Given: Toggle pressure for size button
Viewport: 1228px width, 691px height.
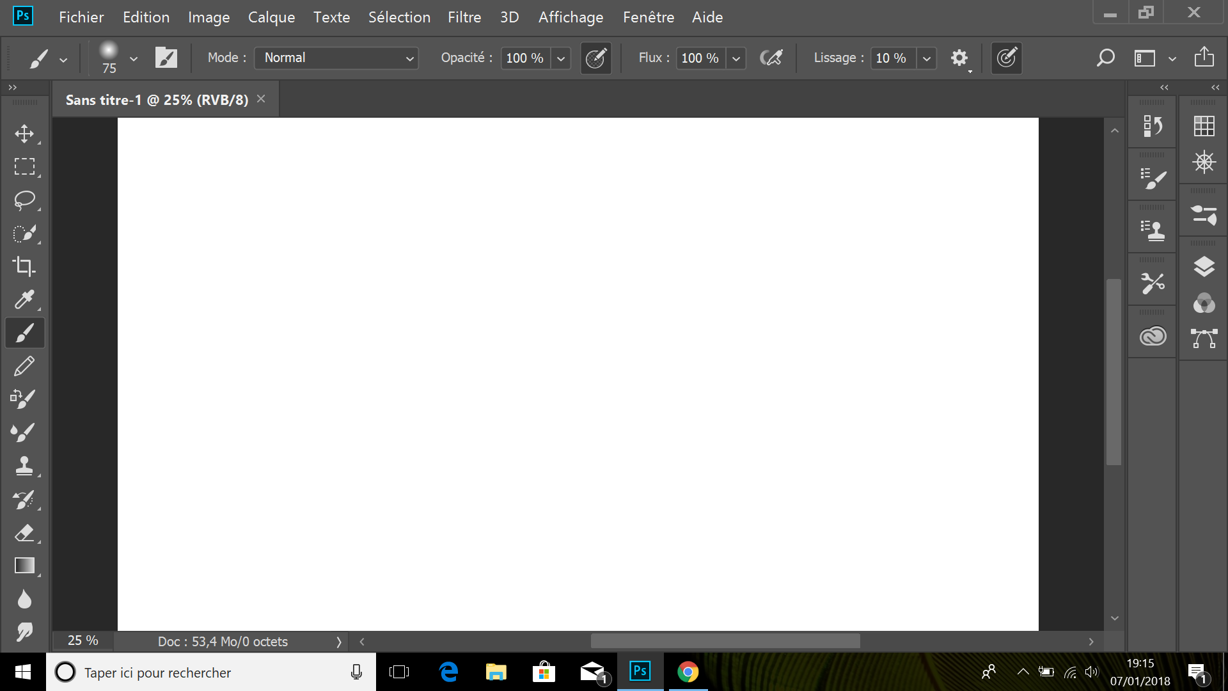Looking at the screenshot, I should [x=1006, y=58].
